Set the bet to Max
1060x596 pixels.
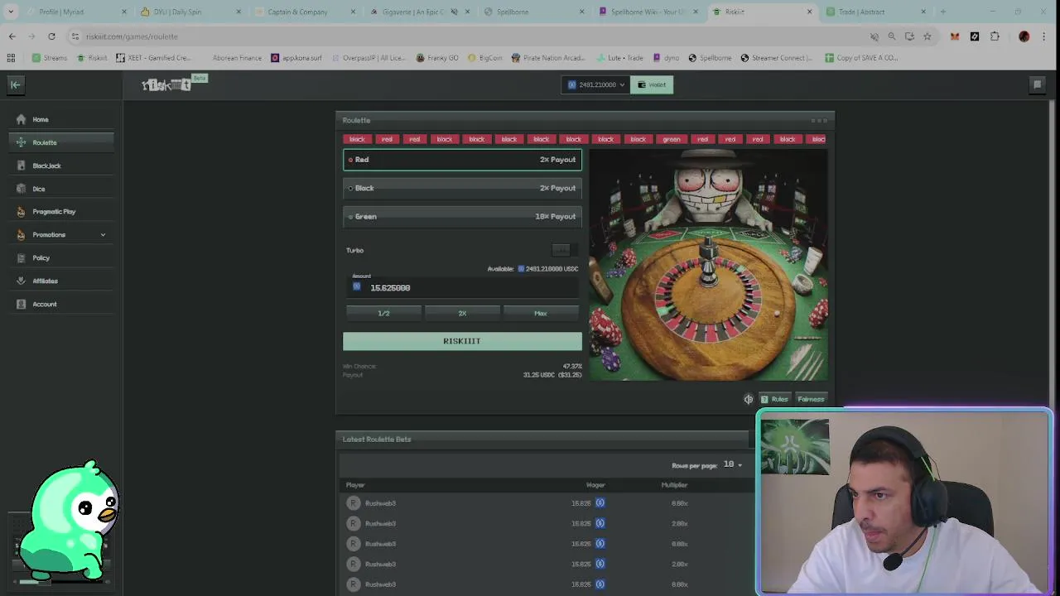541,313
